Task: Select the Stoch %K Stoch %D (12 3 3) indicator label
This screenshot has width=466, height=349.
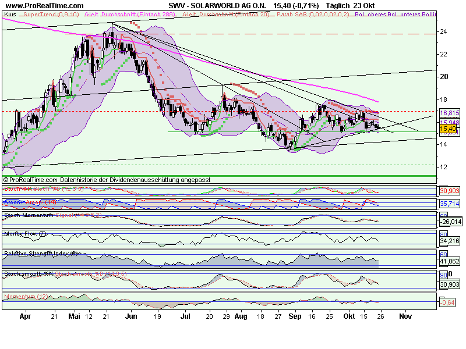Action: 44,188
